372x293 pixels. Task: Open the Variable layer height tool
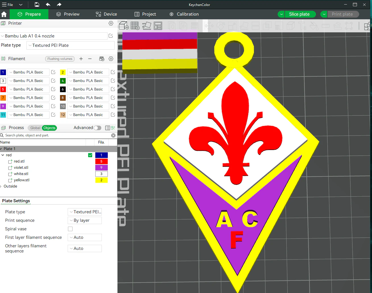pyautogui.click(x=195, y=26)
